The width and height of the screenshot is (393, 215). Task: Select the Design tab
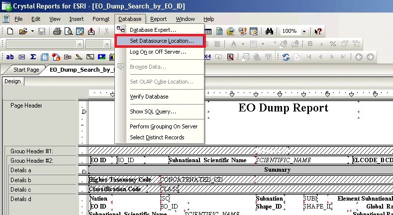click(12, 81)
